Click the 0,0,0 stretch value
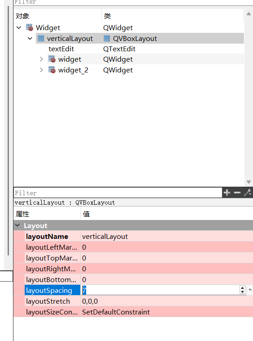 point(90,301)
